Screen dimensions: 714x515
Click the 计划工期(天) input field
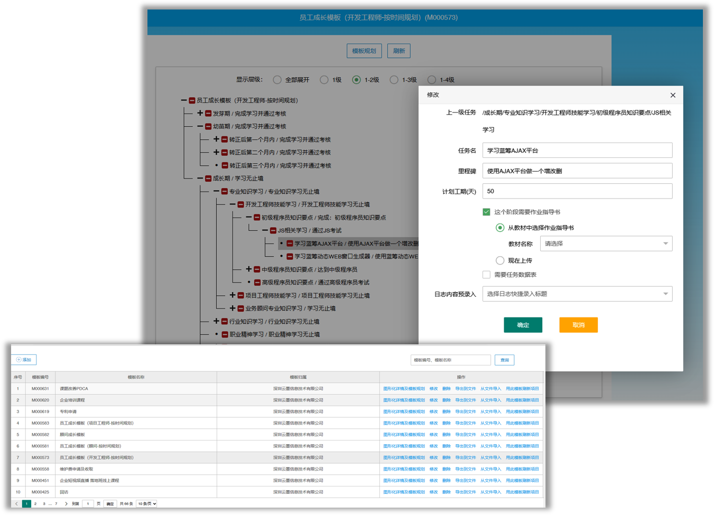pos(577,191)
